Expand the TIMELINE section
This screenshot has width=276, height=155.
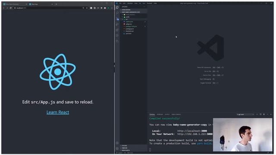pyautogui.click(x=134, y=148)
